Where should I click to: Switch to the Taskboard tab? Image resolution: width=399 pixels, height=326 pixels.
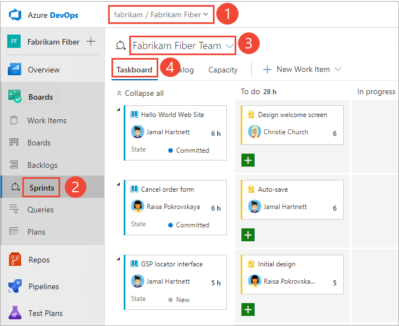134,70
